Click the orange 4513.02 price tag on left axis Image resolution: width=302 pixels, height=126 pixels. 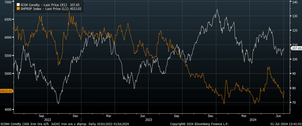point(6,91)
